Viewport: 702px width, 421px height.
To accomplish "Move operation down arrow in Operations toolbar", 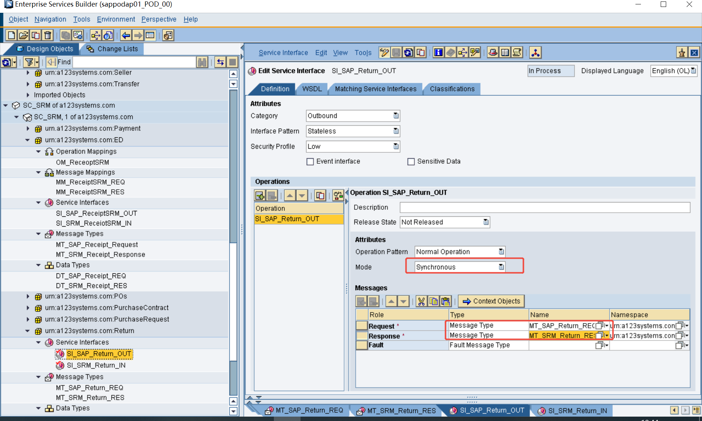I will [302, 196].
